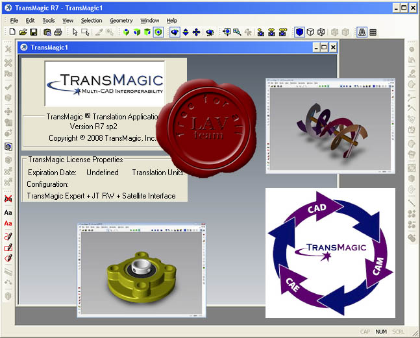Open a file using the folder icon
This screenshot has width=420, height=338.
coord(23,32)
